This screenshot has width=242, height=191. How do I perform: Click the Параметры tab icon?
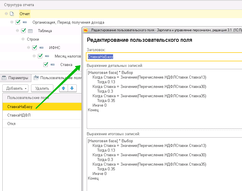coord(4,78)
